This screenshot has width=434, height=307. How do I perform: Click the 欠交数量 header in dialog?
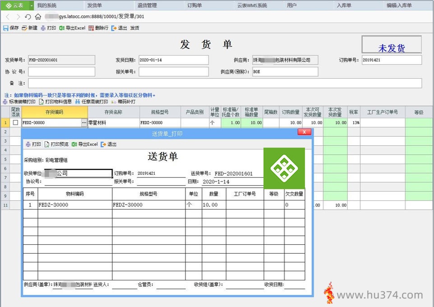coord(295,194)
